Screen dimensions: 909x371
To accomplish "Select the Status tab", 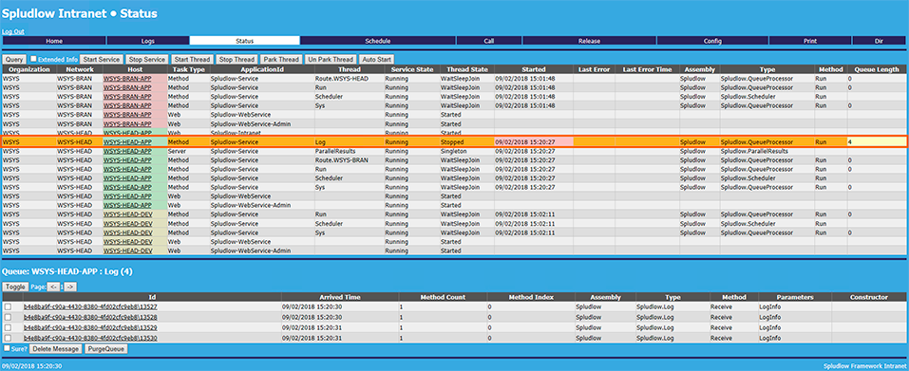I will tap(245, 41).
